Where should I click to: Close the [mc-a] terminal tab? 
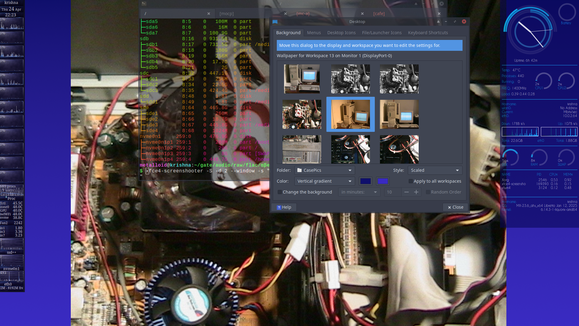point(362,14)
